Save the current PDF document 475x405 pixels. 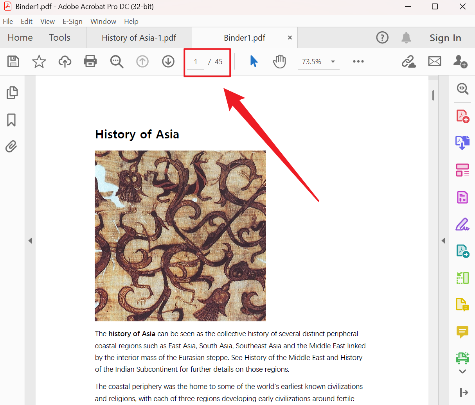tap(13, 61)
